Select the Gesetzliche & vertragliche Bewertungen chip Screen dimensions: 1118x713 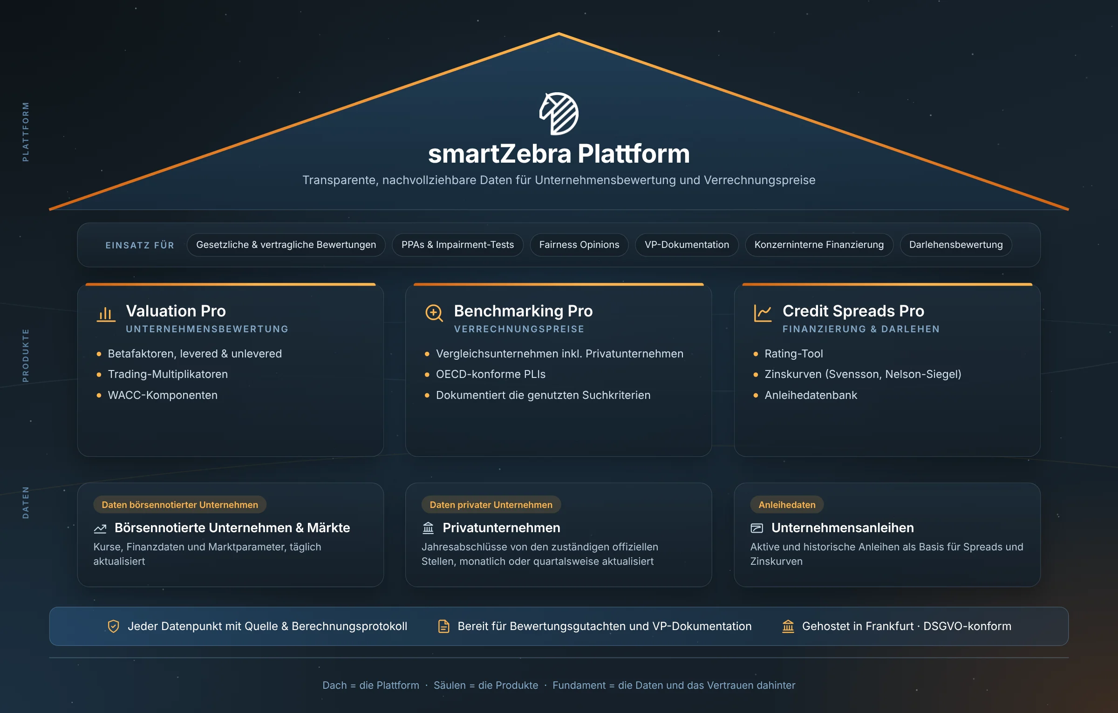[x=286, y=245]
